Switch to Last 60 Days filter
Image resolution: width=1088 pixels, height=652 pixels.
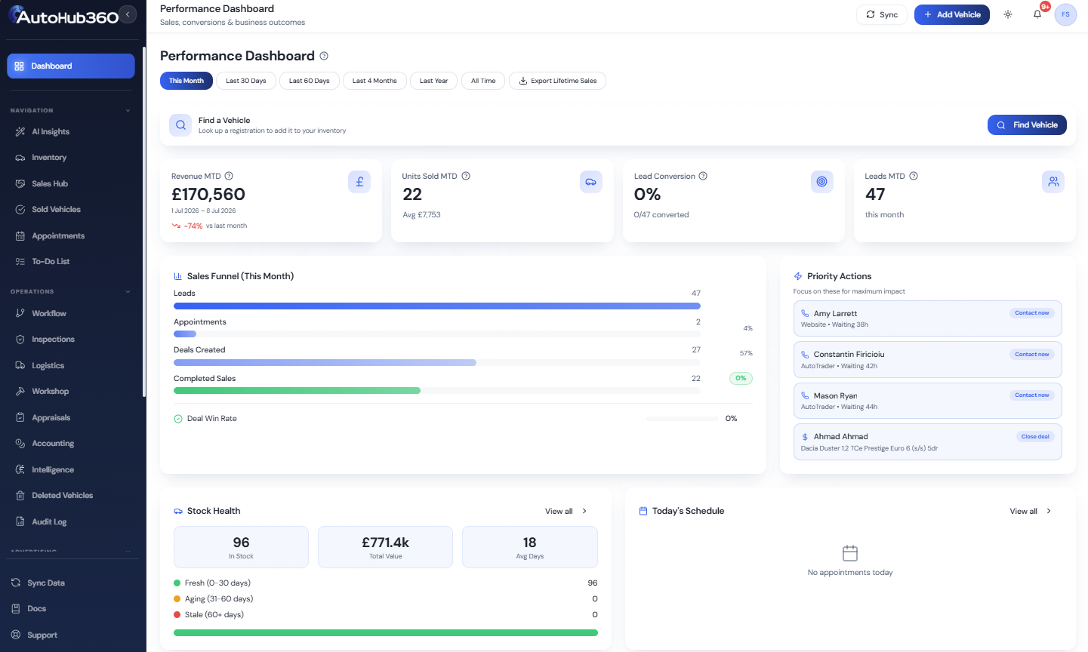310,81
